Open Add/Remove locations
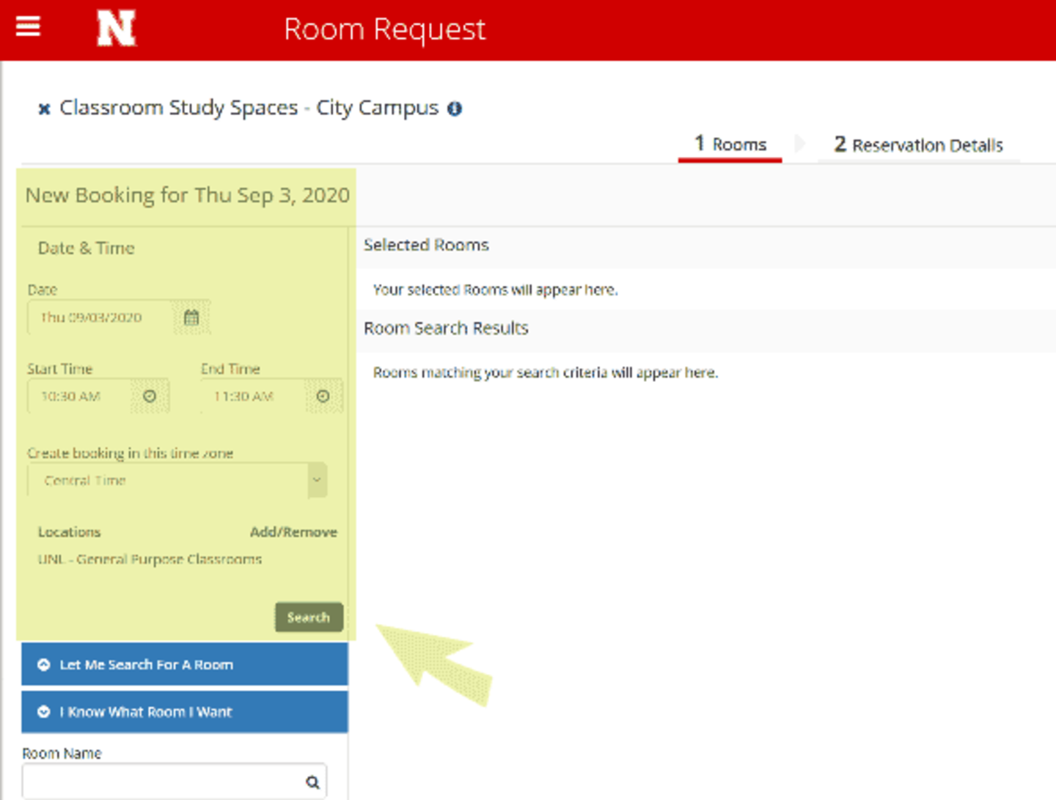 pyautogui.click(x=293, y=532)
